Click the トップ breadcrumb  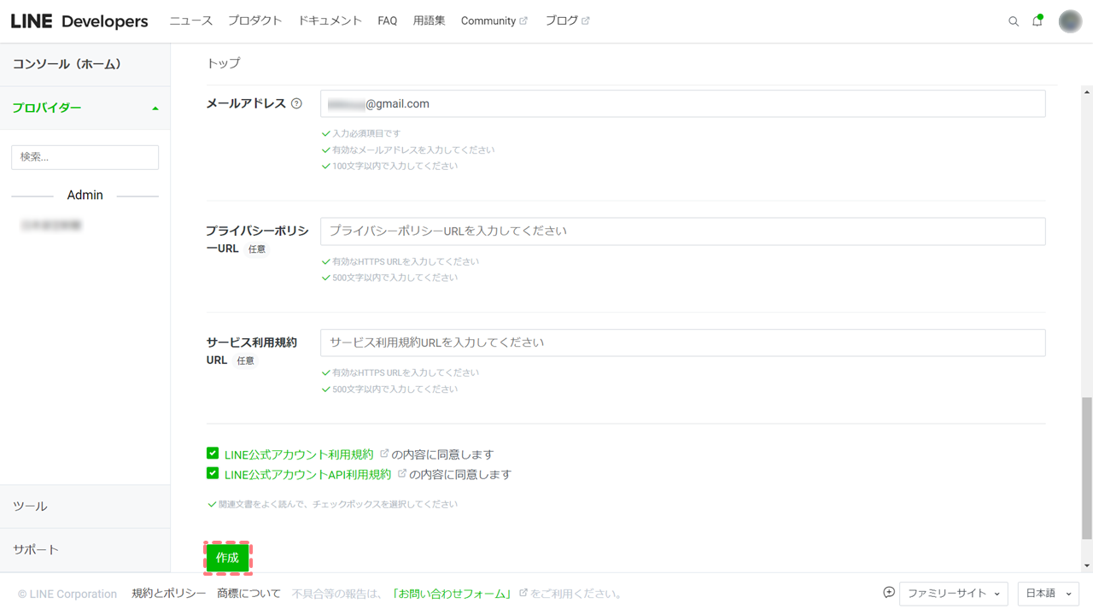click(224, 63)
